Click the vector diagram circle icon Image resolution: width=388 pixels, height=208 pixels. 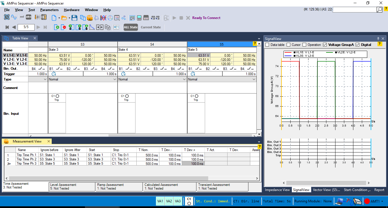[110, 18]
